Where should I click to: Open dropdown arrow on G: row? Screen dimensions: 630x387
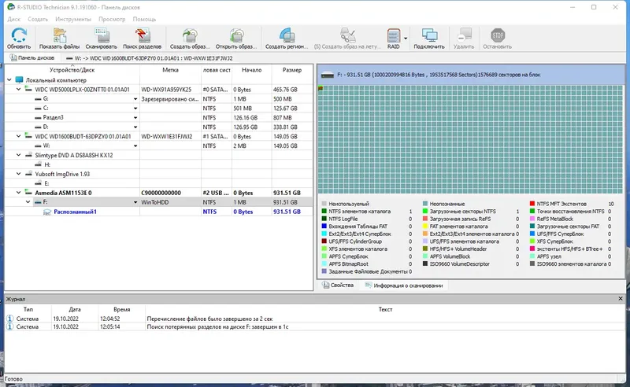coord(135,99)
